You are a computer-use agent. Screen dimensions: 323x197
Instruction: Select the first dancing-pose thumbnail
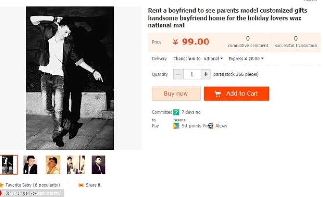(8, 165)
